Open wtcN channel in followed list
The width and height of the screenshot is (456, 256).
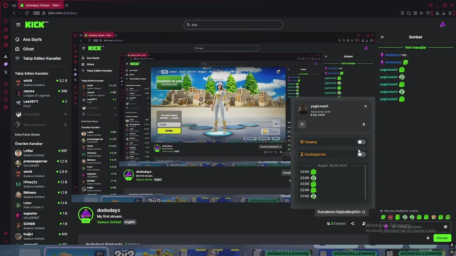pos(41,82)
